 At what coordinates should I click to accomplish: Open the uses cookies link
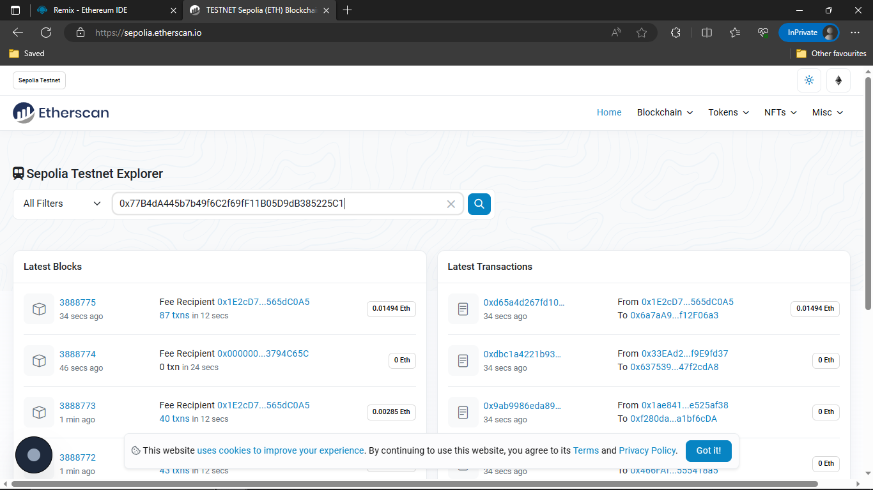tap(281, 450)
